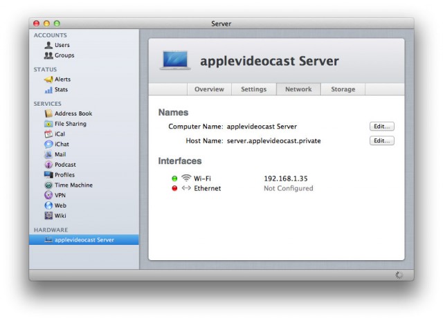Screen dimensions: 443x321
Task: Click the iCal calendar icon
Action: pos(48,134)
